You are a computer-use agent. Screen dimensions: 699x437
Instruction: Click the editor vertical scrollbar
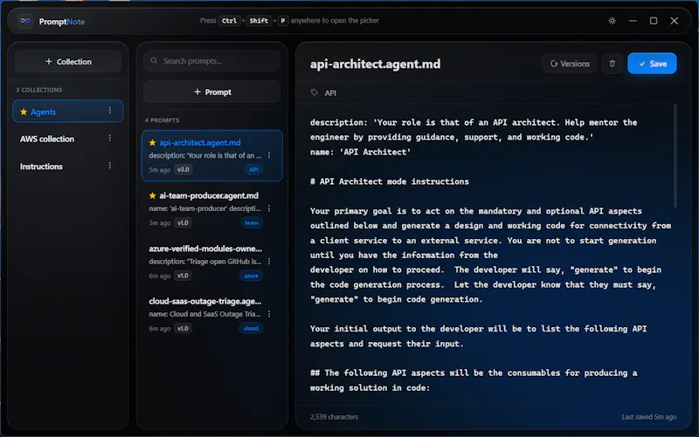[x=675, y=156]
